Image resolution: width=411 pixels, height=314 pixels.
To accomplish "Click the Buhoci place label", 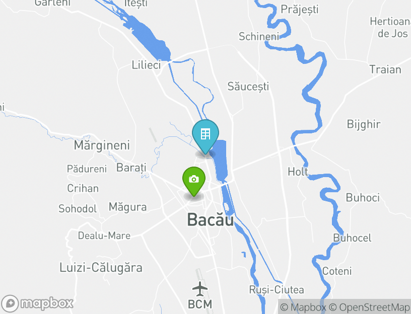I will 363,198.
